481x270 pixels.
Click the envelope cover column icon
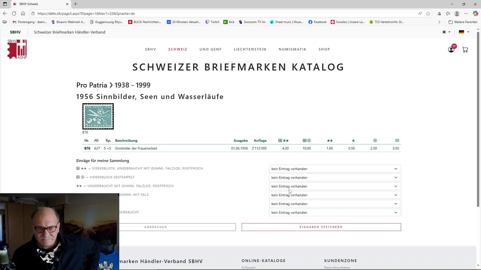397,141
